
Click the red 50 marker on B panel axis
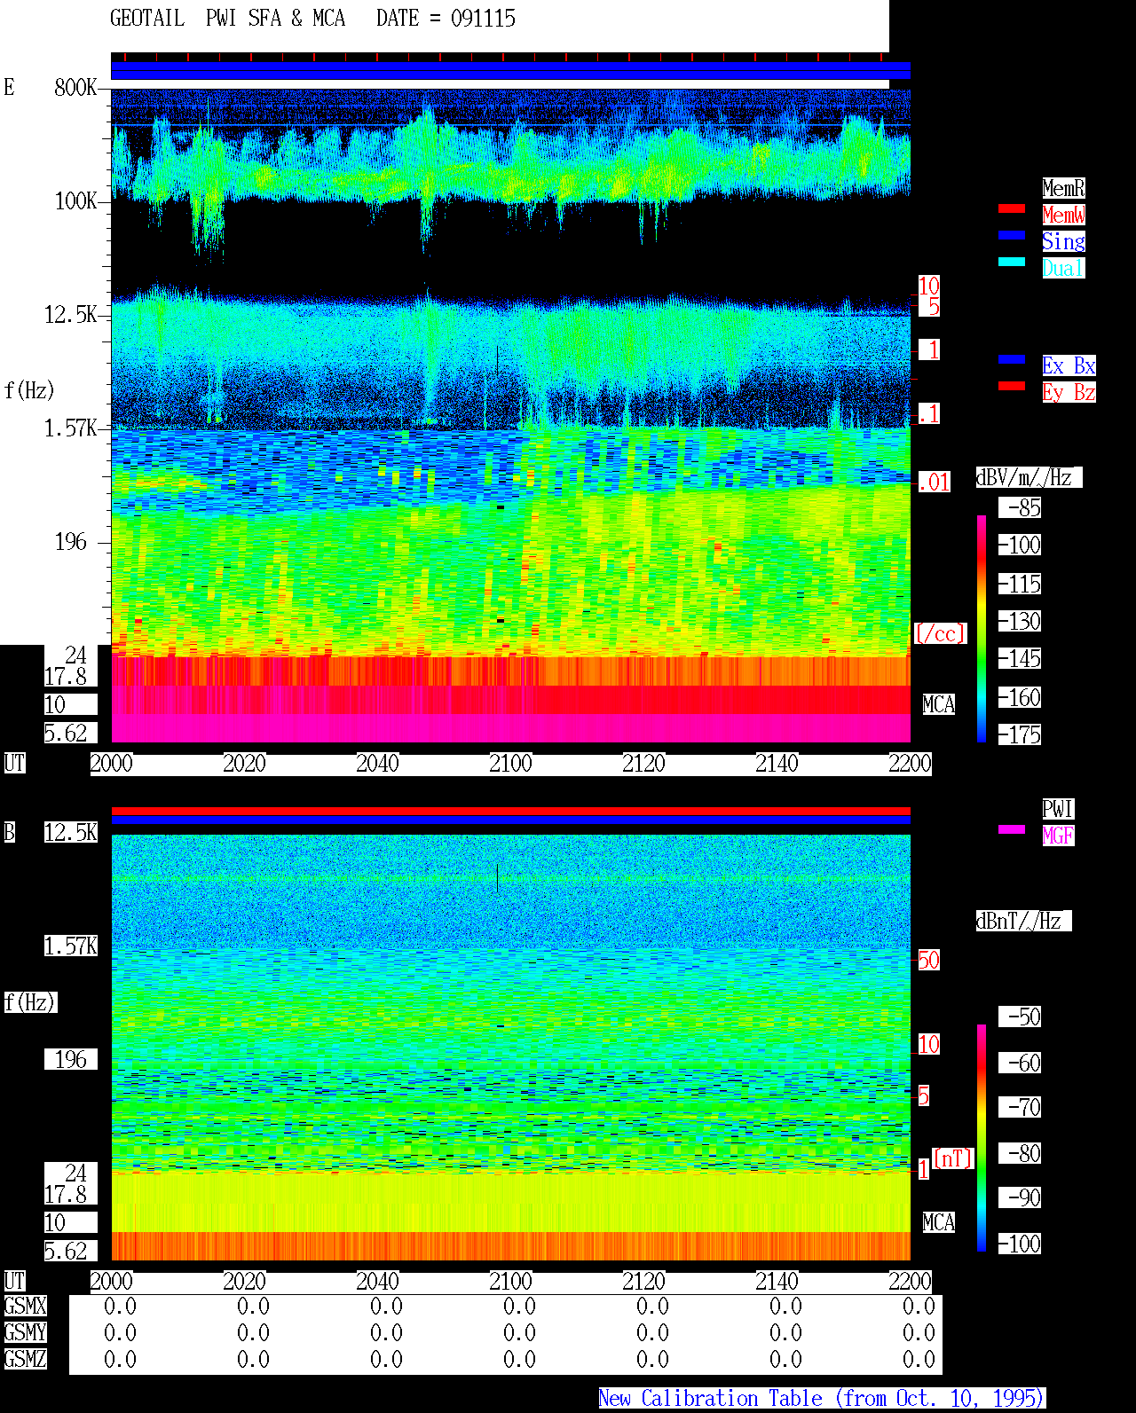[x=928, y=961]
